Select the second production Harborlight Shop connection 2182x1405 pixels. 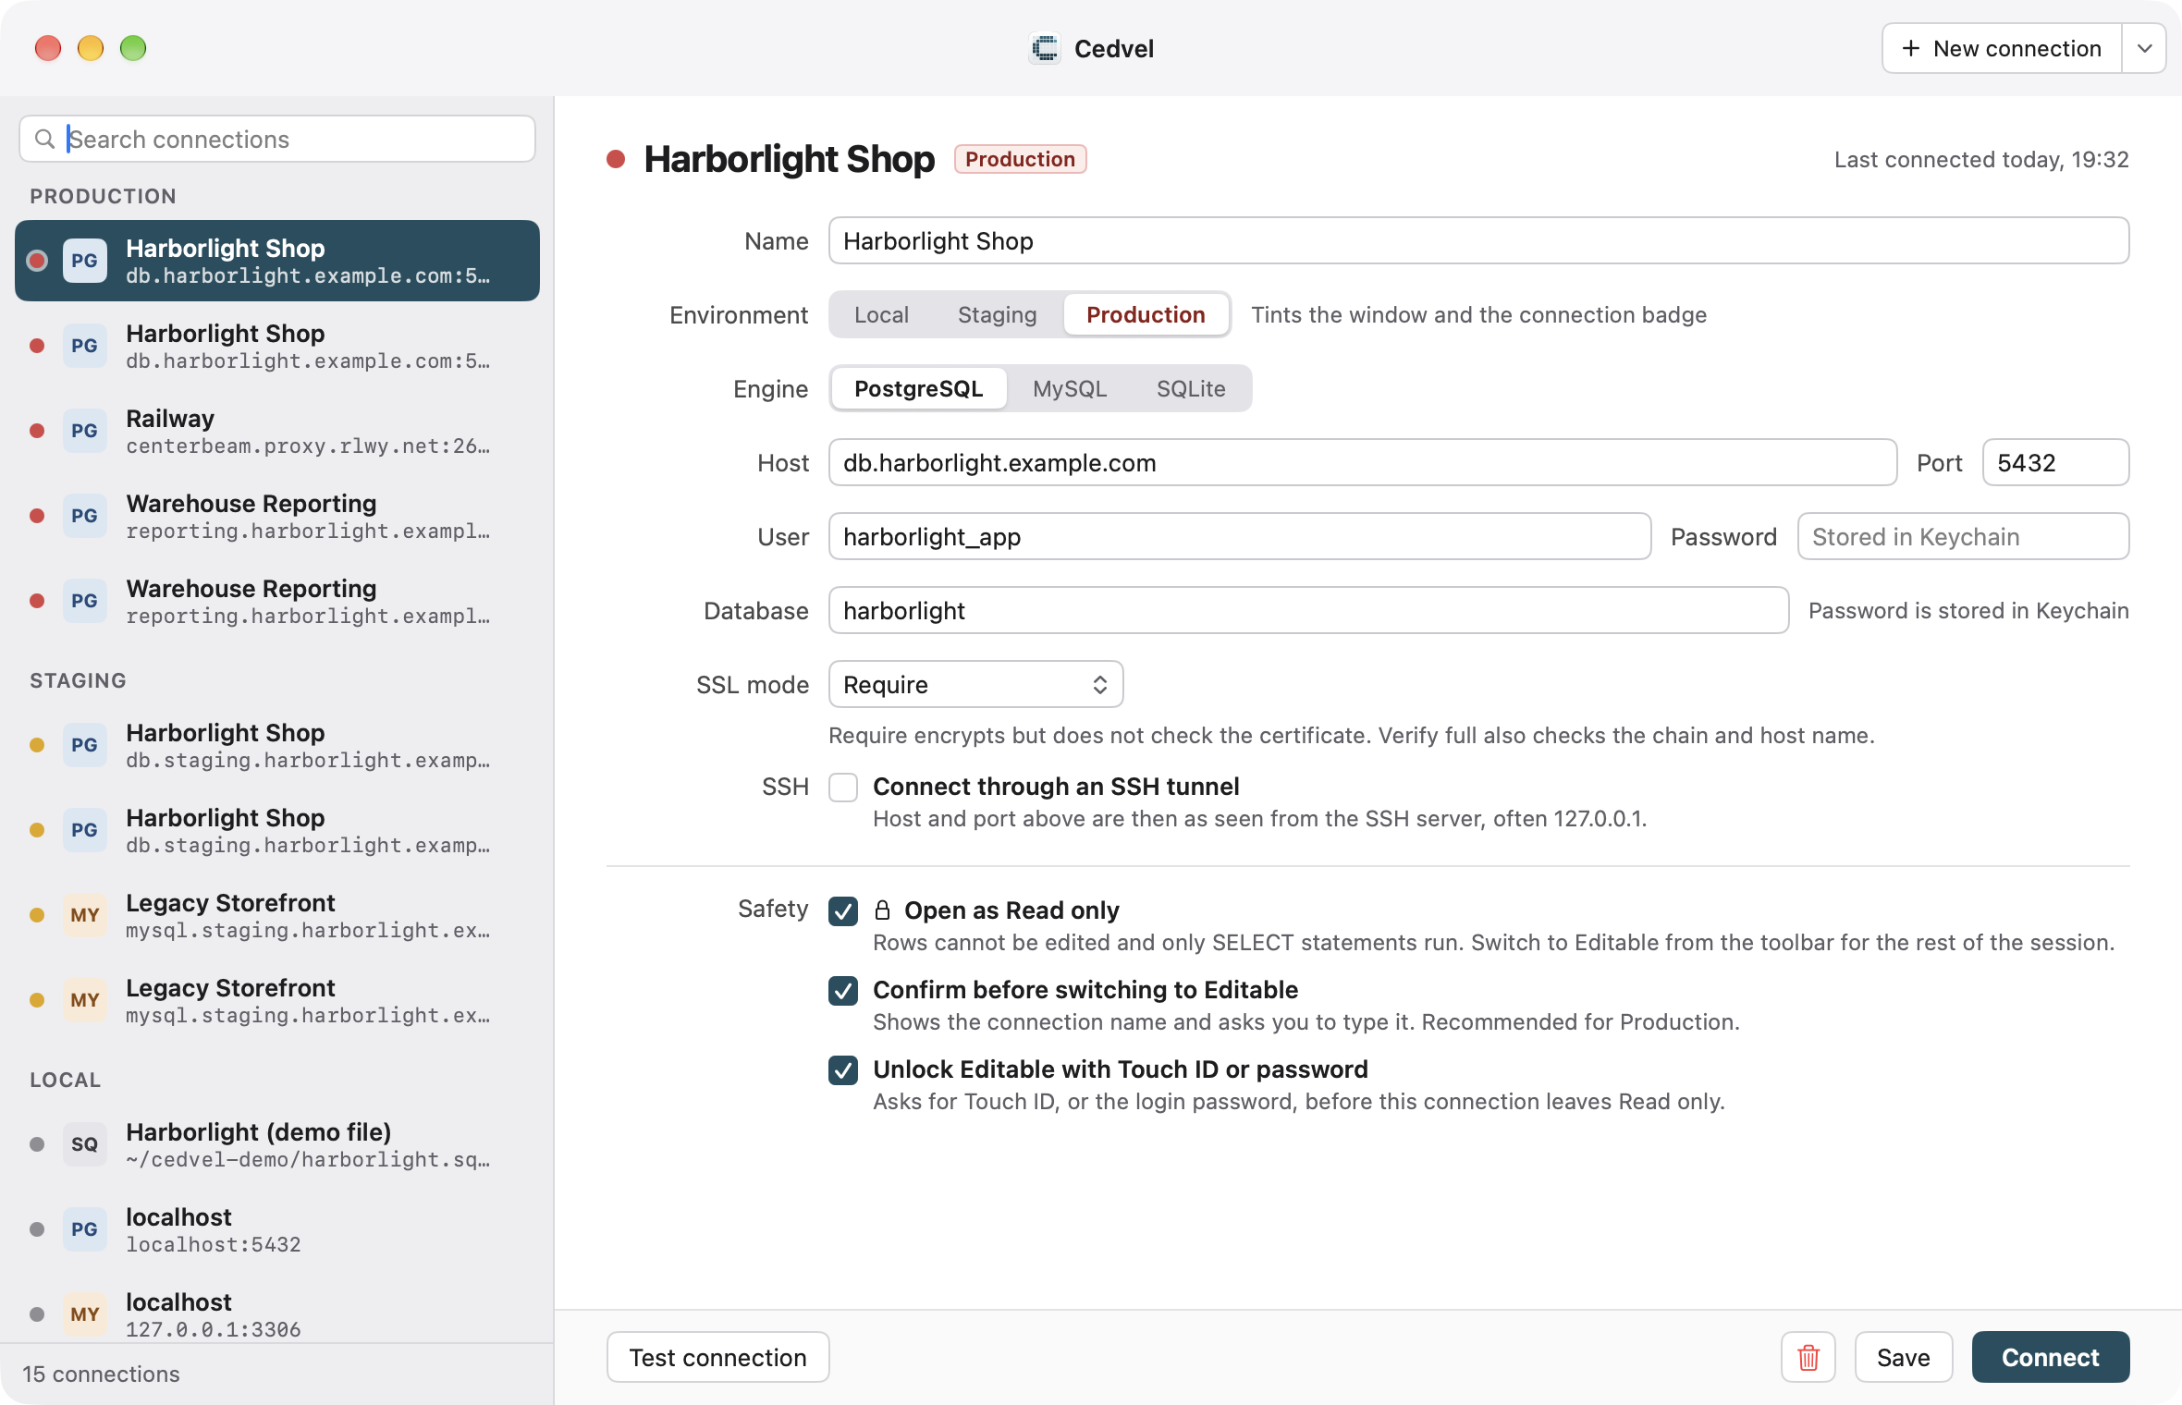(x=277, y=346)
